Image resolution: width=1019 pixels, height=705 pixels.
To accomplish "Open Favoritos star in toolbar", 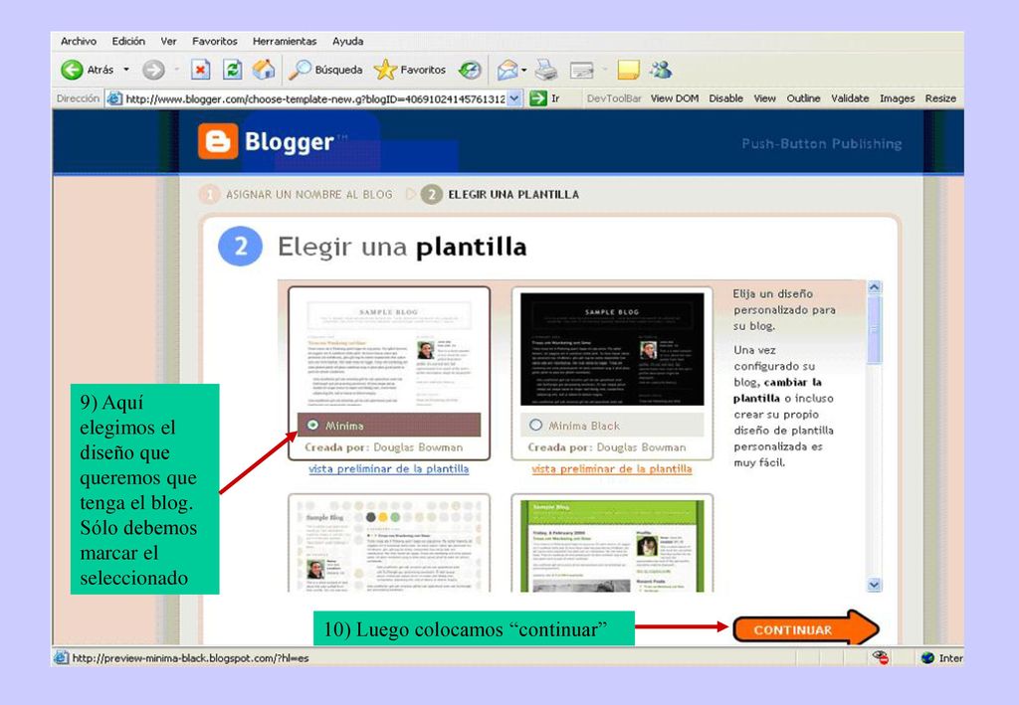I will pyautogui.click(x=385, y=70).
